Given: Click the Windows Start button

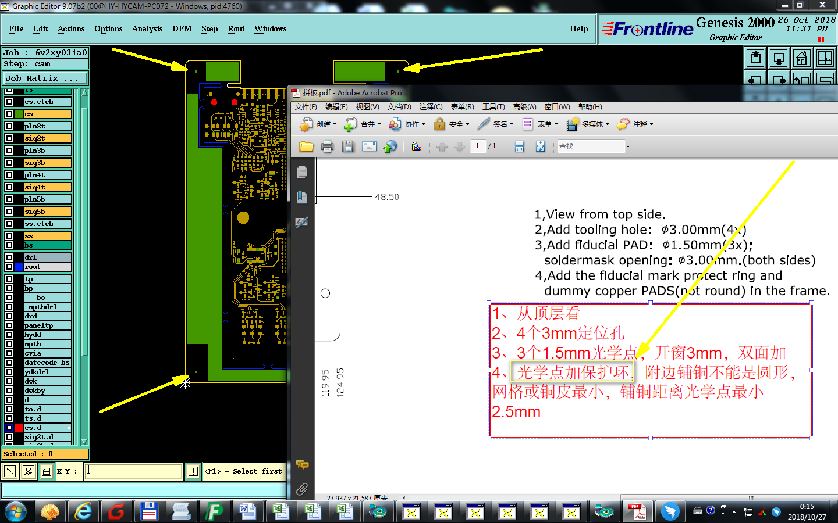Looking at the screenshot, I should [x=16, y=512].
